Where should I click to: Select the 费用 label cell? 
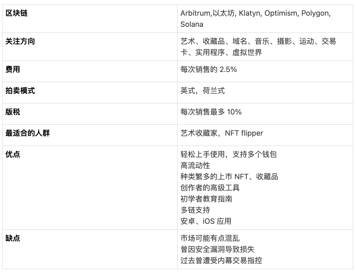[x=13, y=70]
